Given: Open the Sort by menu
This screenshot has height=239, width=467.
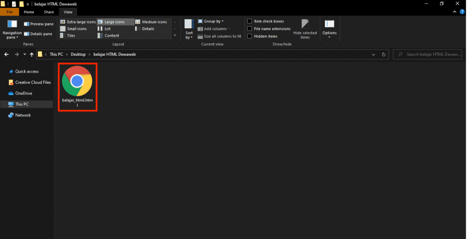Looking at the screenshot, I should point(189,29).
